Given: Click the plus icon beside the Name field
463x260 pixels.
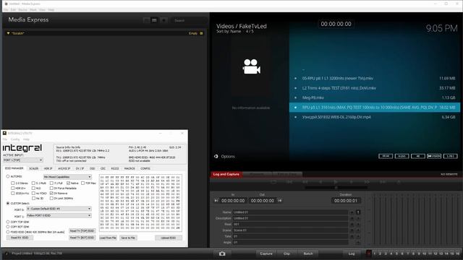Looking at the screenshot, I should [352, 212].
